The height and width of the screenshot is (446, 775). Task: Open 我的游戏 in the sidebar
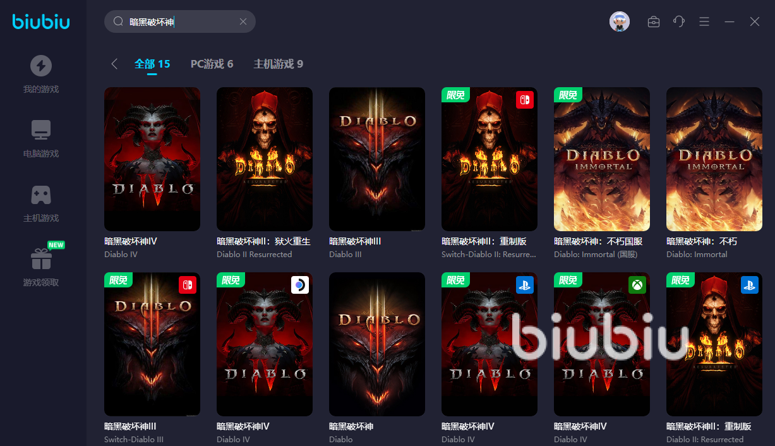coord(41,74)
